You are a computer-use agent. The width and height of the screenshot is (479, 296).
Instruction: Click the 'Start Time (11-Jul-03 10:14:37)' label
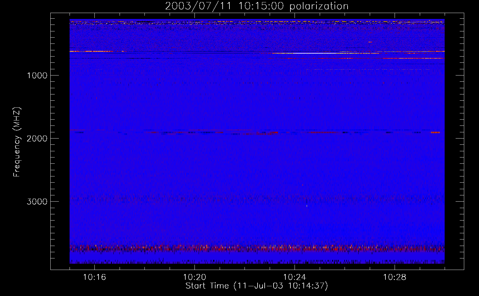coord(257,286)
